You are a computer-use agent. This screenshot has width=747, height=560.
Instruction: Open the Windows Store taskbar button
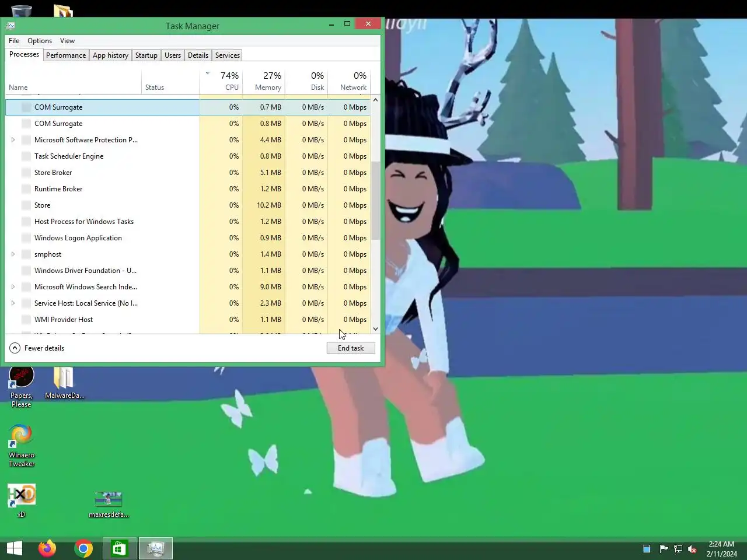(x=120, y=548)
